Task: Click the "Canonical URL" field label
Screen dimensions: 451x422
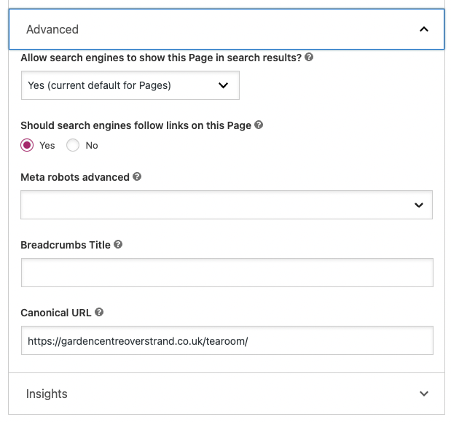Action: [56, 313]
